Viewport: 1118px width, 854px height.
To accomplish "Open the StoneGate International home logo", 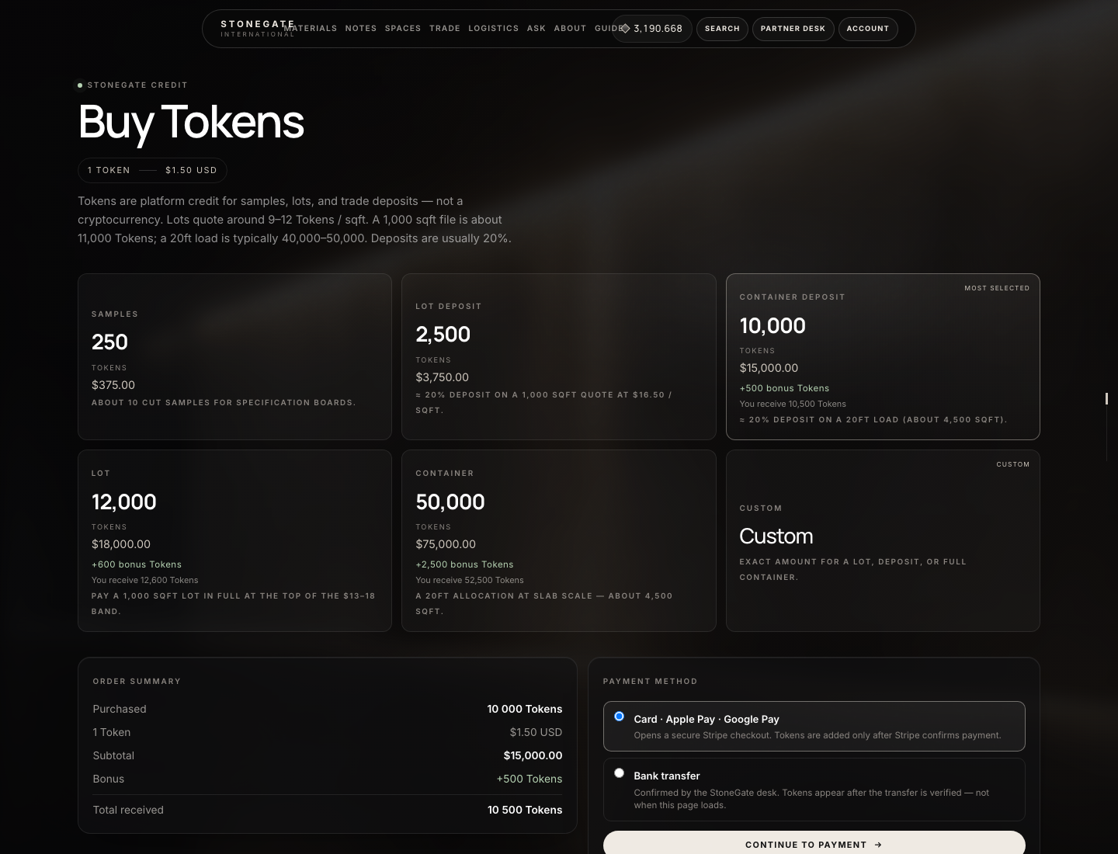I will (258, 29).
